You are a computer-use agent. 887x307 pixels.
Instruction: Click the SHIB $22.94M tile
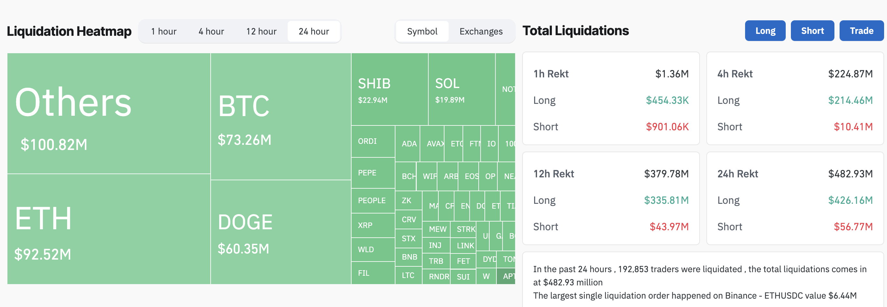pos(389,89)
